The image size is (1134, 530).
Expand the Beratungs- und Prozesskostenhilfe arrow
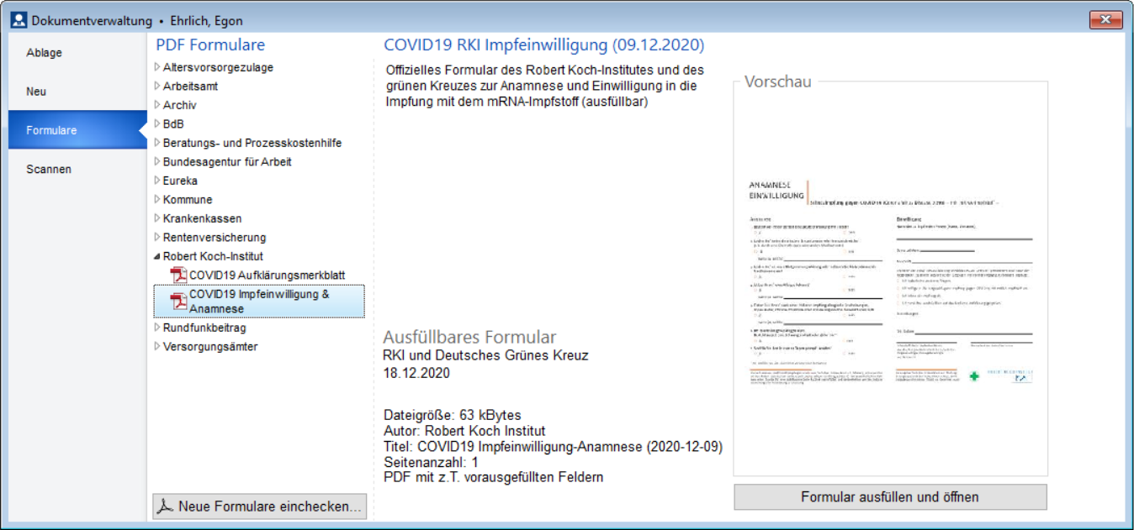[157, 143]
